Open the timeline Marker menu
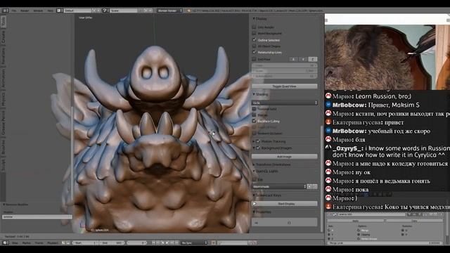The image size is (450, 253). tap(27, 242)
